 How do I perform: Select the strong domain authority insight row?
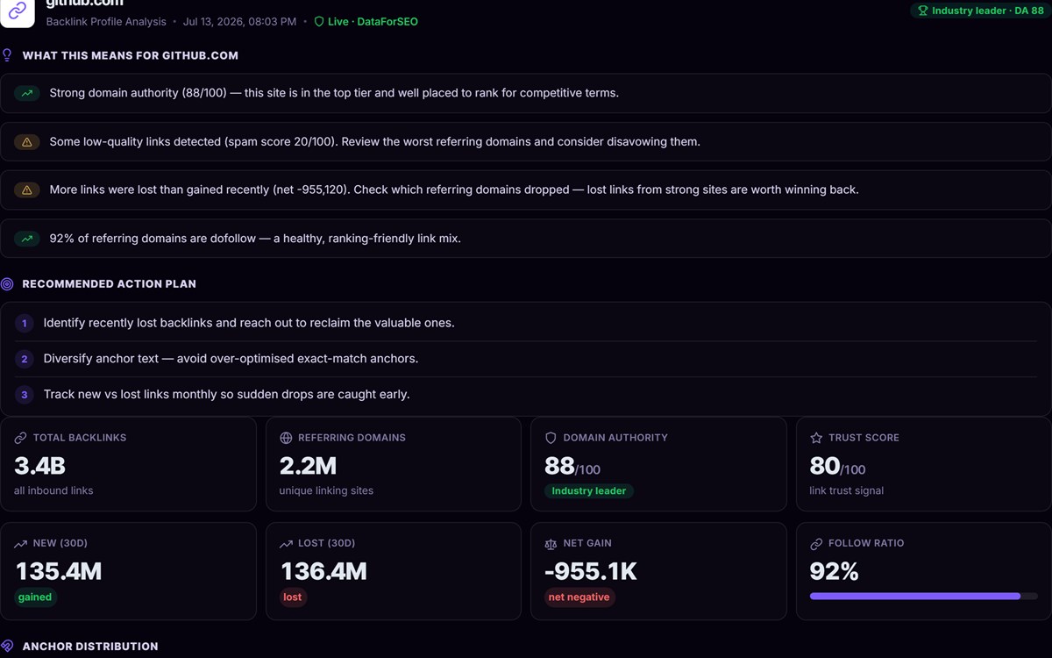526,93
